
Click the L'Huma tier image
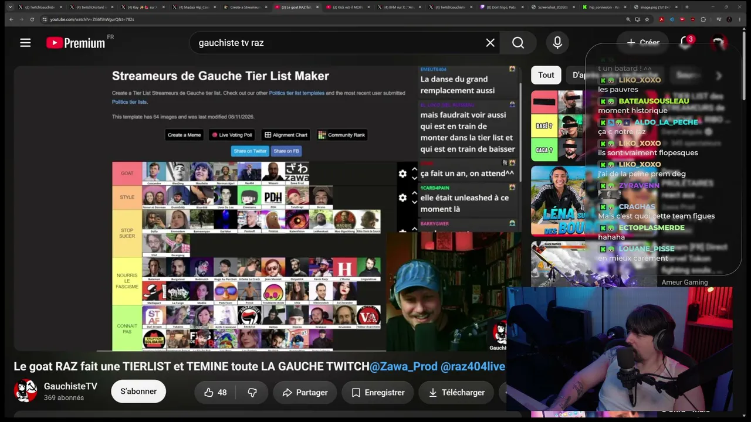pyautogui.click(x=344, y=270)
